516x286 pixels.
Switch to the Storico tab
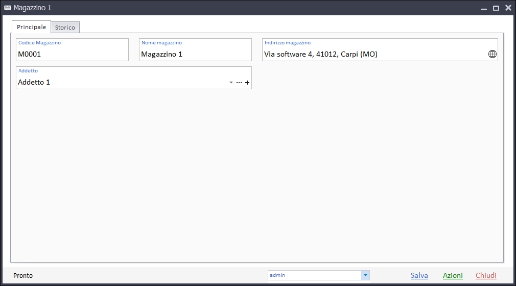(65, 28)
